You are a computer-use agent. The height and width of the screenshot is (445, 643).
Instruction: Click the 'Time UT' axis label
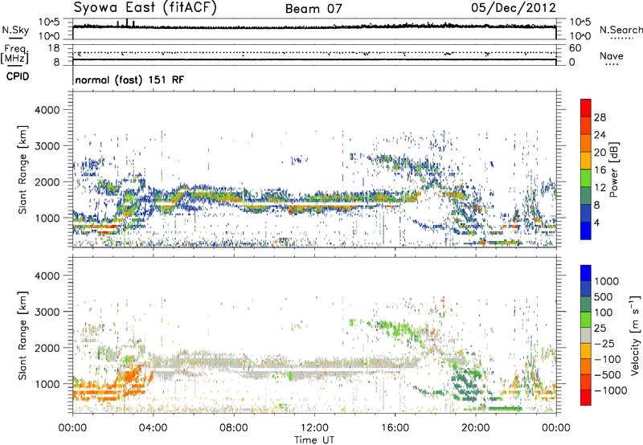(314, 440)
